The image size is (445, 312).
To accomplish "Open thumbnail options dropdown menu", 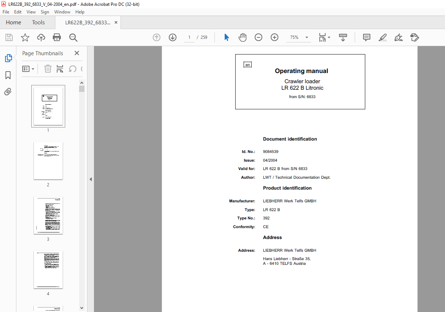I will coord(28,69).
